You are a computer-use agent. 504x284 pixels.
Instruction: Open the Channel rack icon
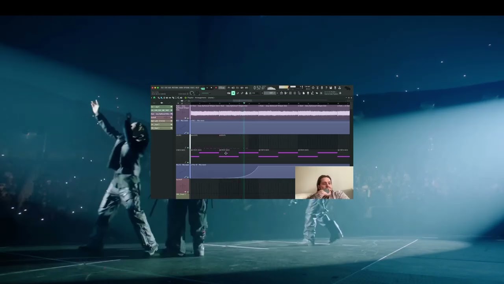[x=290, y=93]
